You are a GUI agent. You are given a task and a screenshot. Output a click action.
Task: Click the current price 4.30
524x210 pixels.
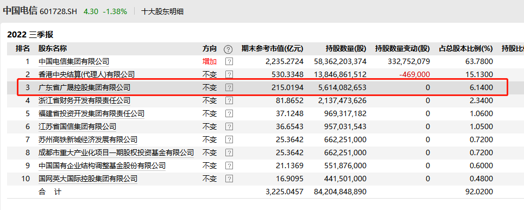tap(91, 12)
